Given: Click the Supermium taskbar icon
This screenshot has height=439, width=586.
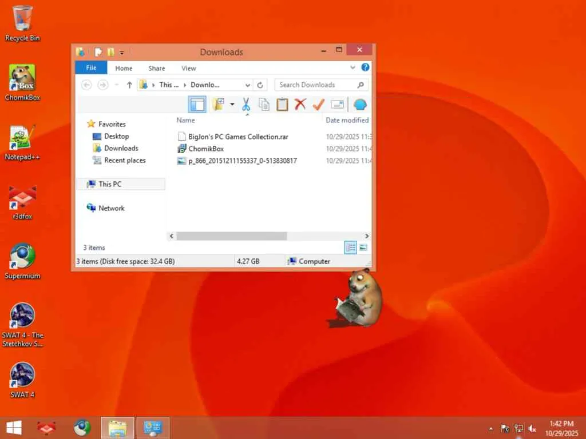Looking at the screenshot, I should pyautogui.click(x=82, y=428).
